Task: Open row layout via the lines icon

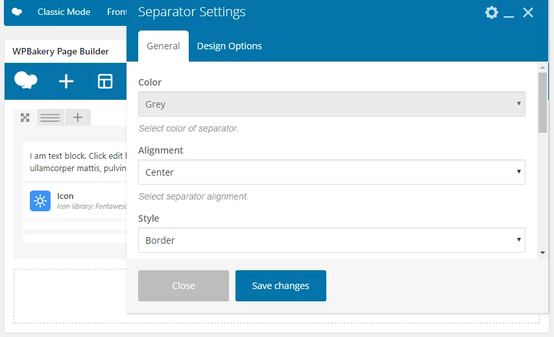Action: [50, 117]
